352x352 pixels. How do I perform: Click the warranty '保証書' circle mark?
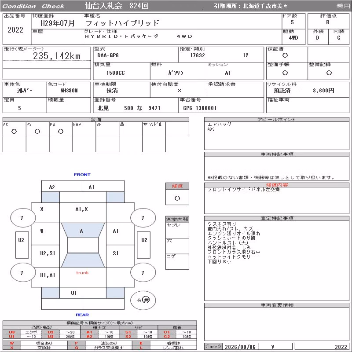pos(285,55)
